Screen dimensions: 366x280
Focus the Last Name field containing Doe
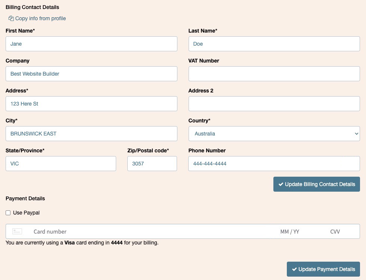pos(274,44)
